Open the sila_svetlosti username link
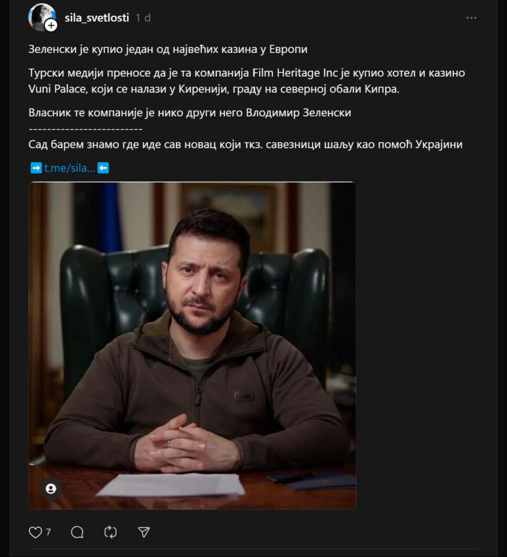This screenshot has height=557, width=507. [97, 18]
